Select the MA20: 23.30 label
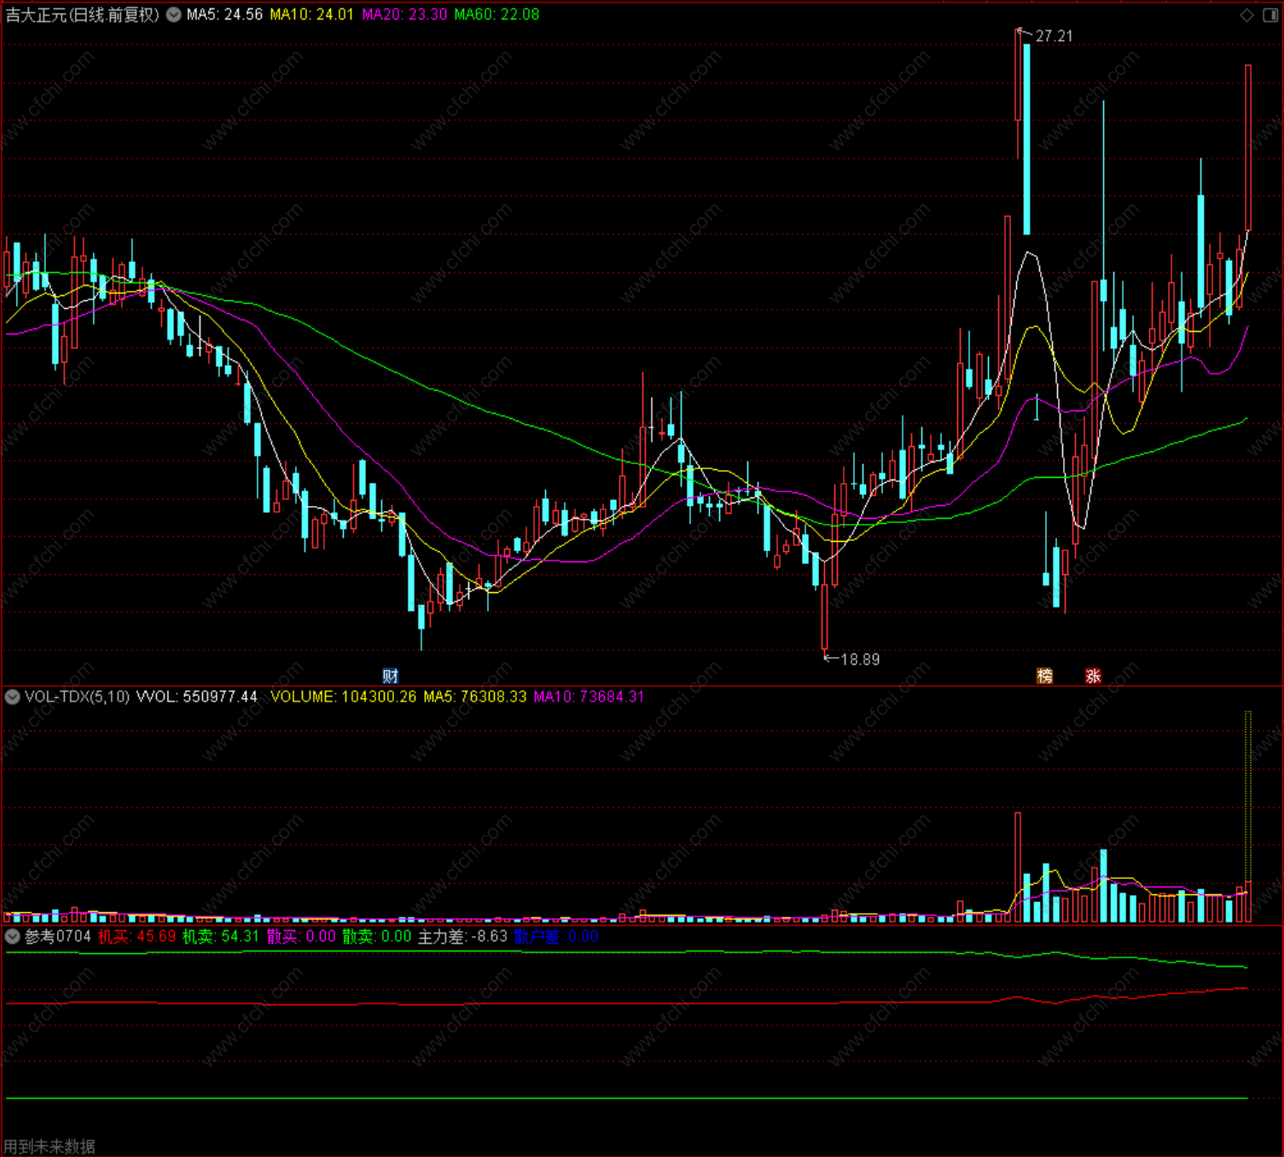1284x1157 pixels. pyautogui.click(x=404, y=15)
